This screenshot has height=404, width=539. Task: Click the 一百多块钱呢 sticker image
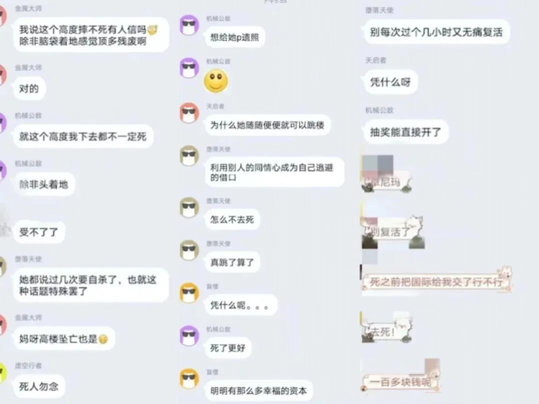pyautogui.click(x=401, y=378)
